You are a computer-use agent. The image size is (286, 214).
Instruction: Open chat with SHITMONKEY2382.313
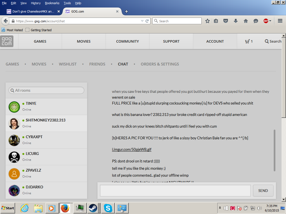[x=46, y=123]
